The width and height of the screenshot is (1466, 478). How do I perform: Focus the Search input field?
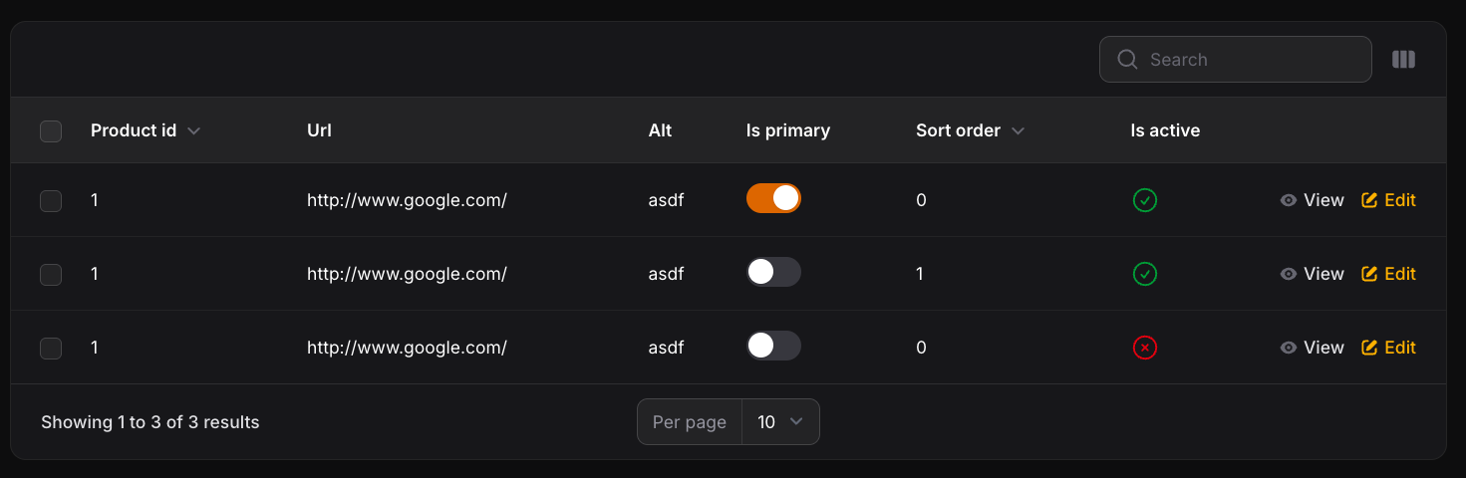pos(1236,60)
